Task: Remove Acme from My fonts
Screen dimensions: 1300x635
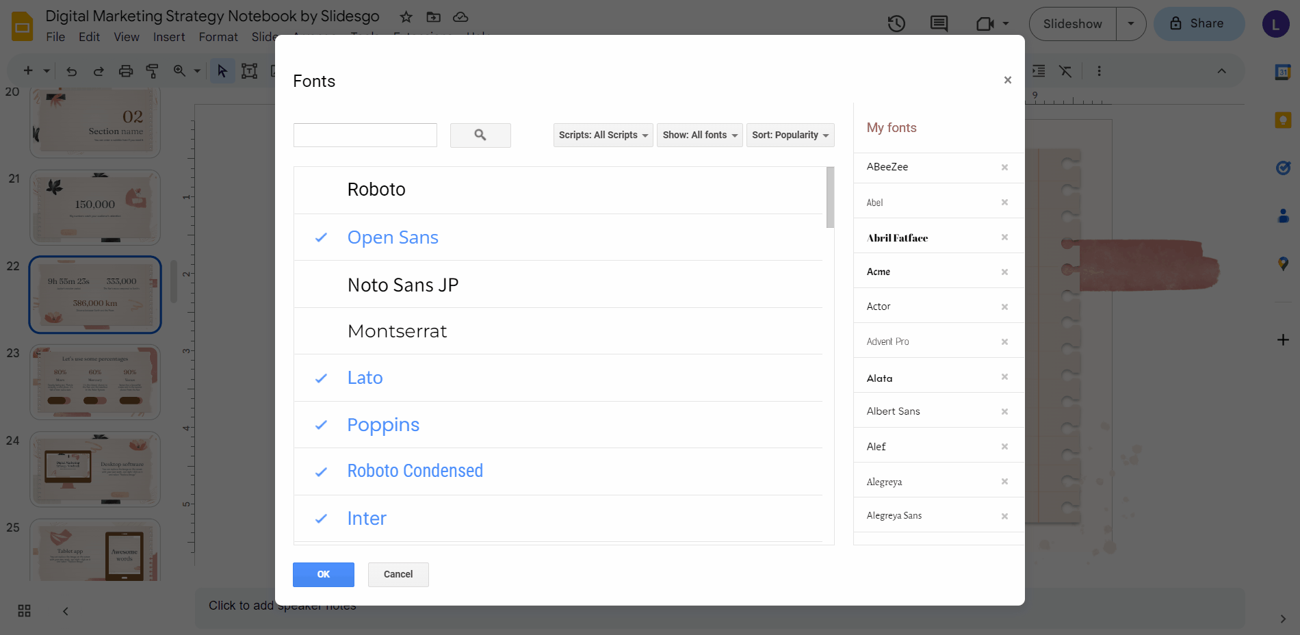Action: tap(1004, 272)
